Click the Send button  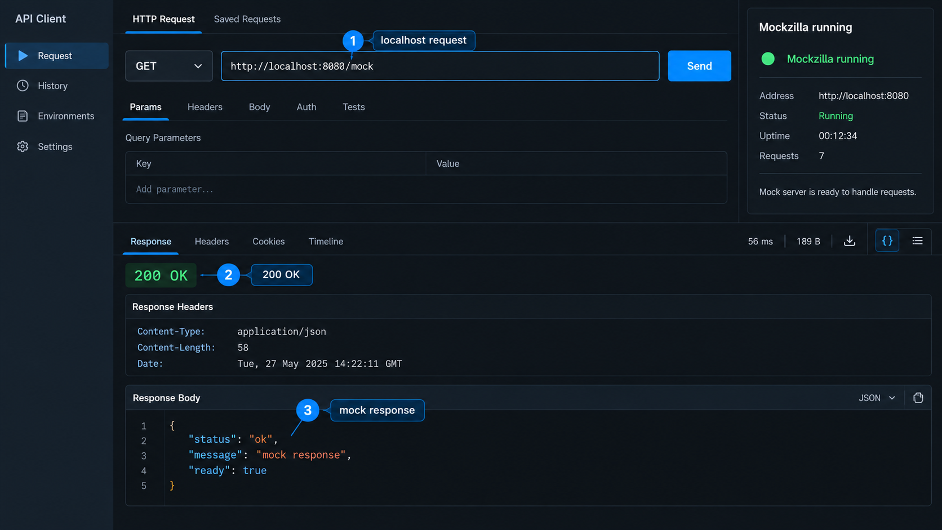pos(699,66)
